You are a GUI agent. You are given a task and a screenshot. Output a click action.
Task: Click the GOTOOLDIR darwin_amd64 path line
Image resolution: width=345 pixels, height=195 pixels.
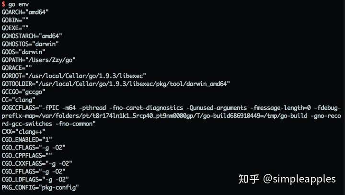[x=116, y=84]
